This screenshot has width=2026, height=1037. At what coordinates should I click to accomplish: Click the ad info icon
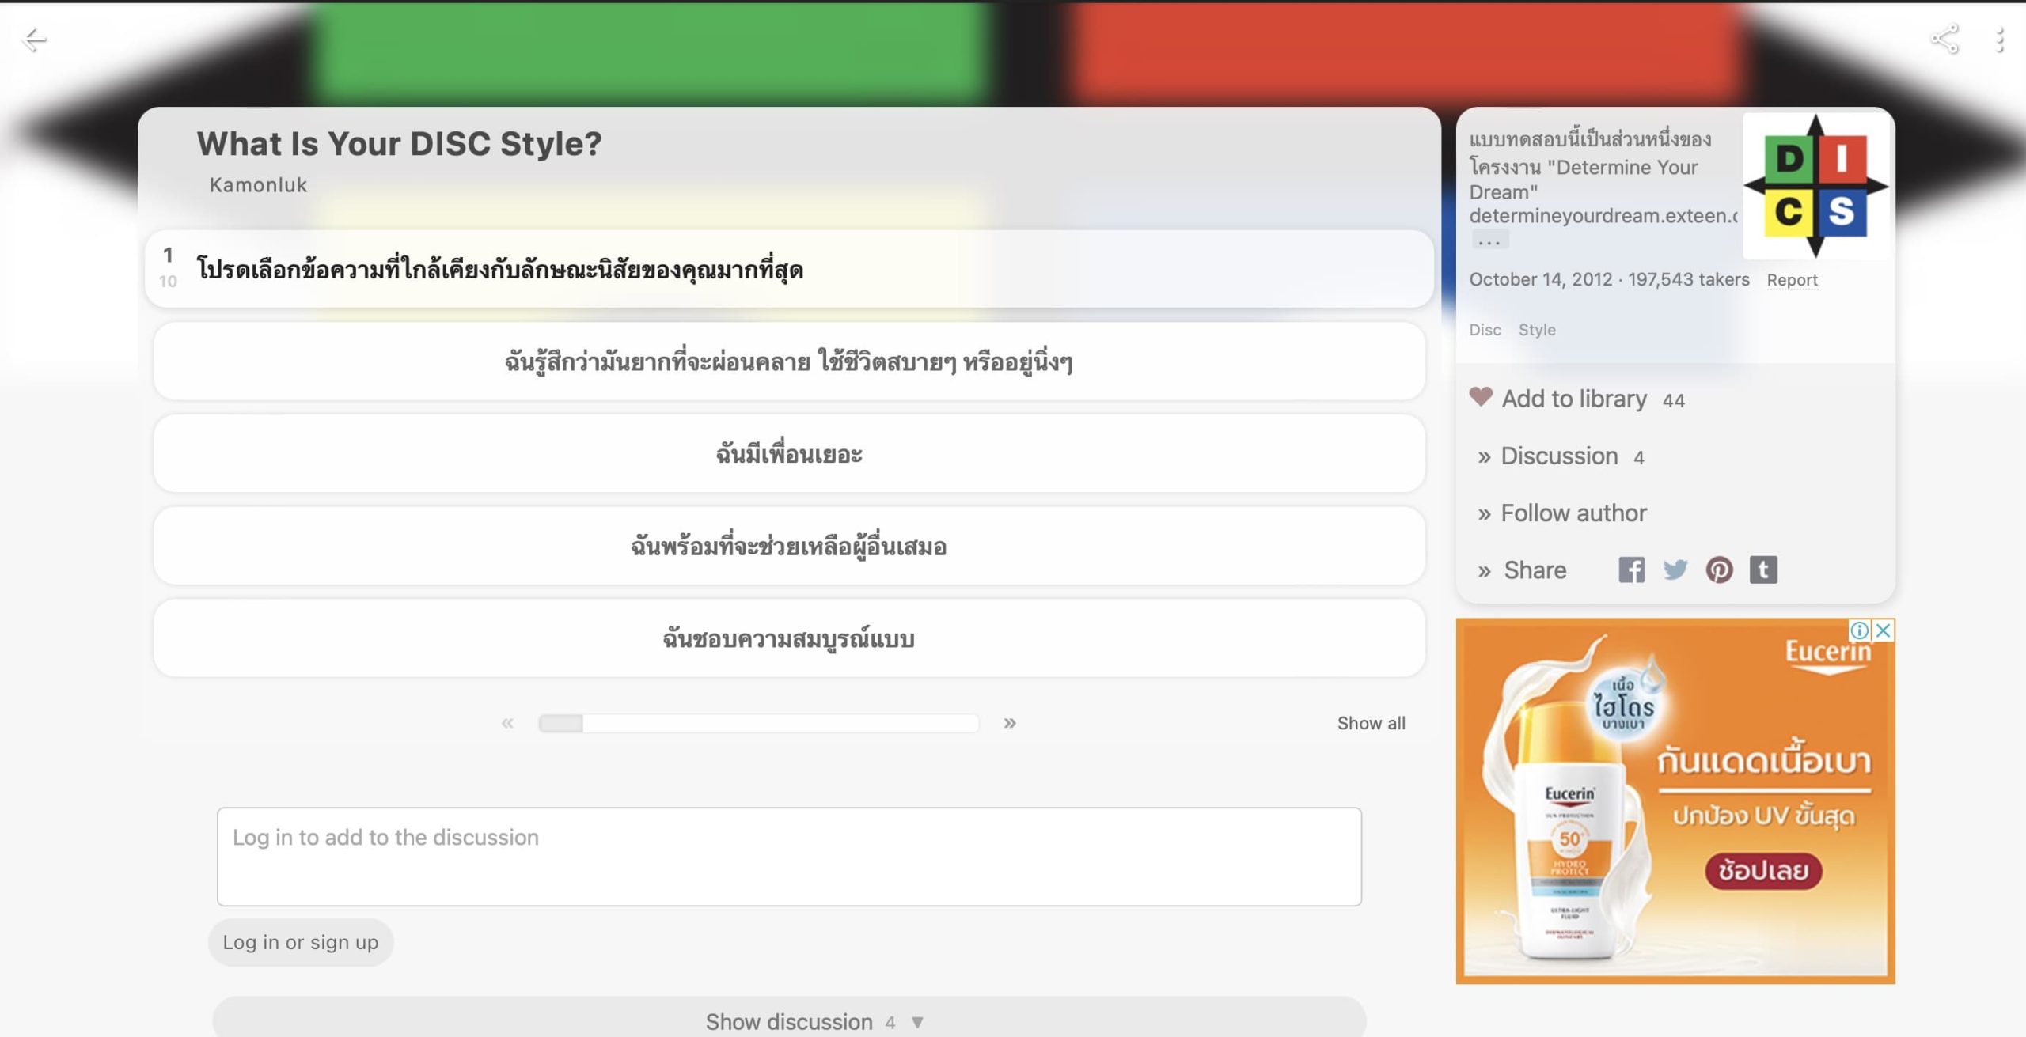pos(1859,630)
